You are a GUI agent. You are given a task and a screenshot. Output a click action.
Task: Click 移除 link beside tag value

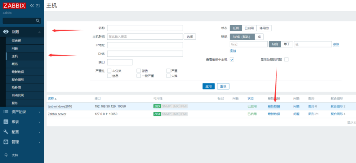pyautogui.click(x=336, y=44)
